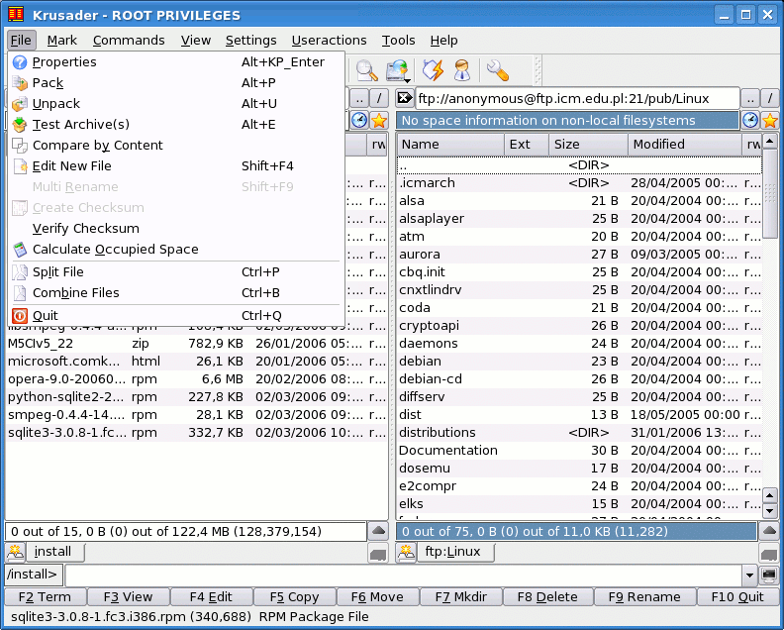Click the F8 Delete button
The image size is (784, 630).
point(547,597)
